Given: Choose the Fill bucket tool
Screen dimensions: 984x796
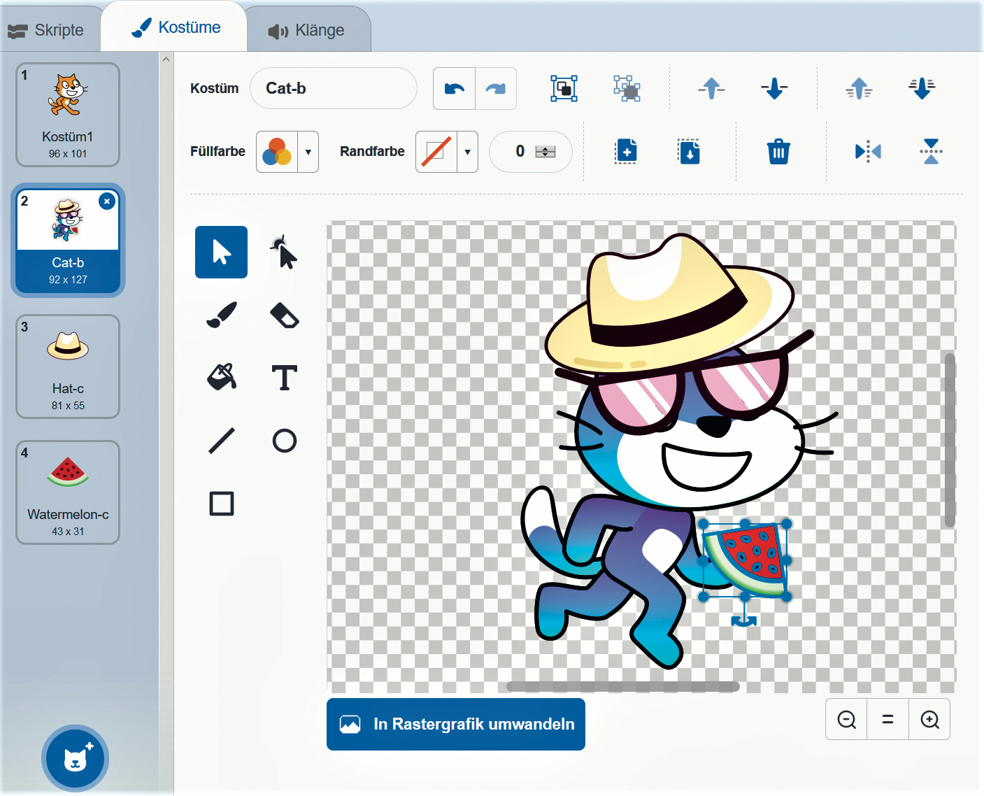Looking at the screenshot, I should click(x=222, y=378).
